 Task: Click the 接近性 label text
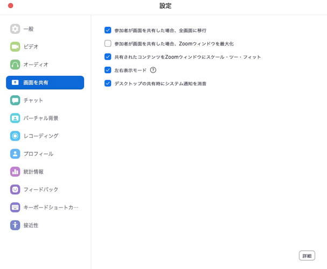pos(31,225)
